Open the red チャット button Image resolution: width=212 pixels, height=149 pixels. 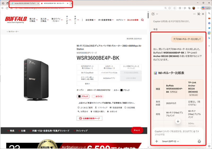click(x=137, y=130)
